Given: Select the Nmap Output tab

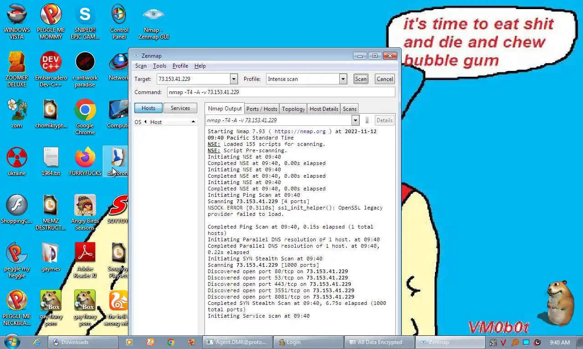Looking at the screenshot, I should pyautogui.click(x=225, y=109).
